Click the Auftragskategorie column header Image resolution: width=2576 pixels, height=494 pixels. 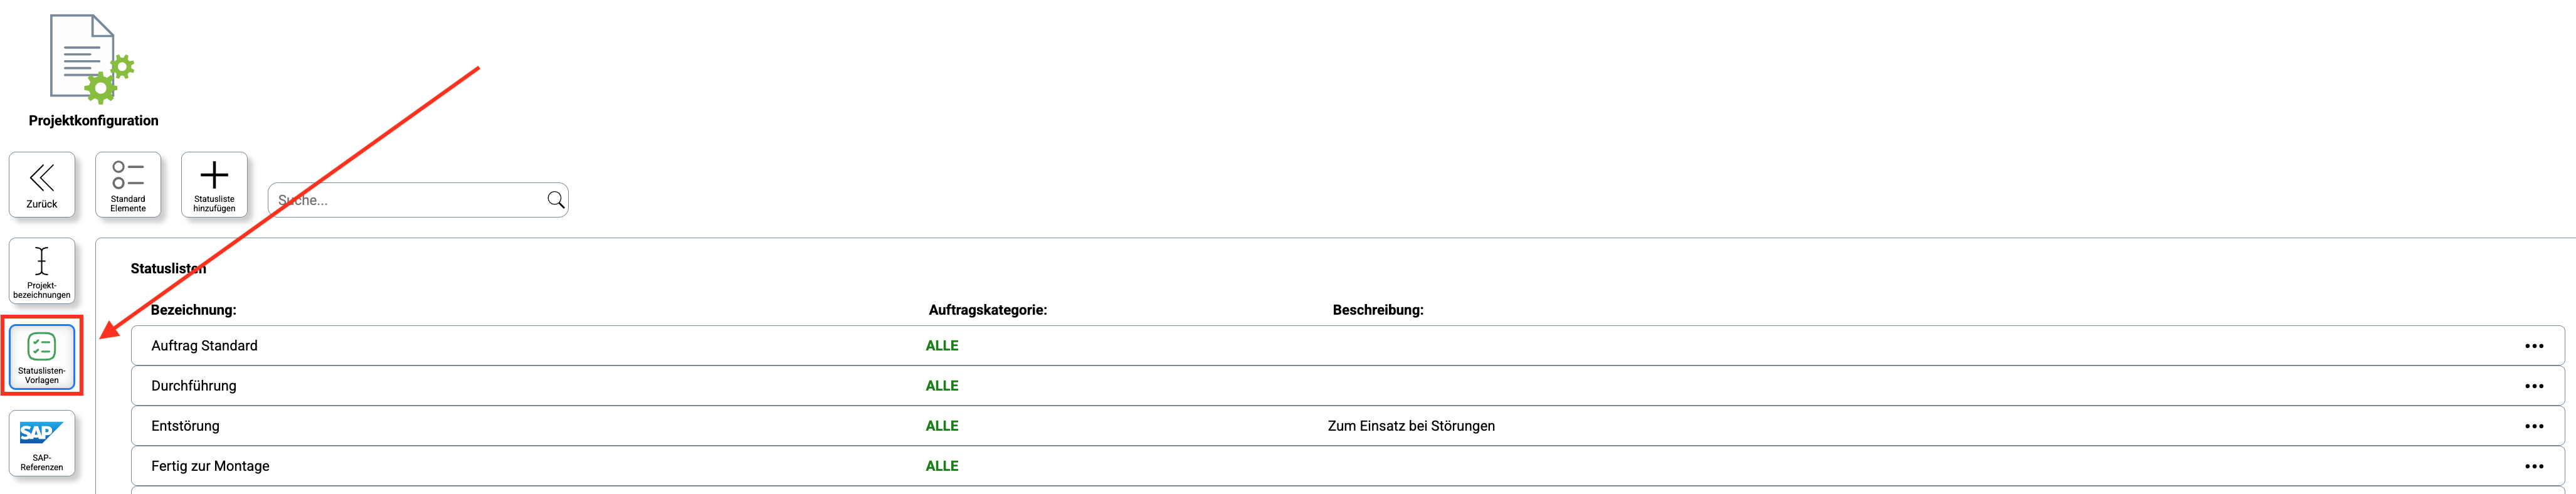click(x=987, y=310)
